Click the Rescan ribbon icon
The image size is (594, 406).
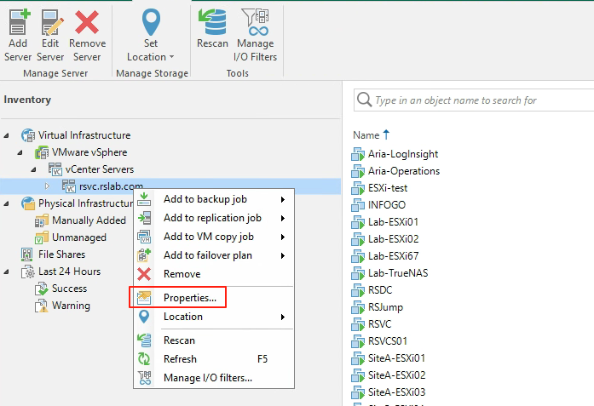point(212,22)
